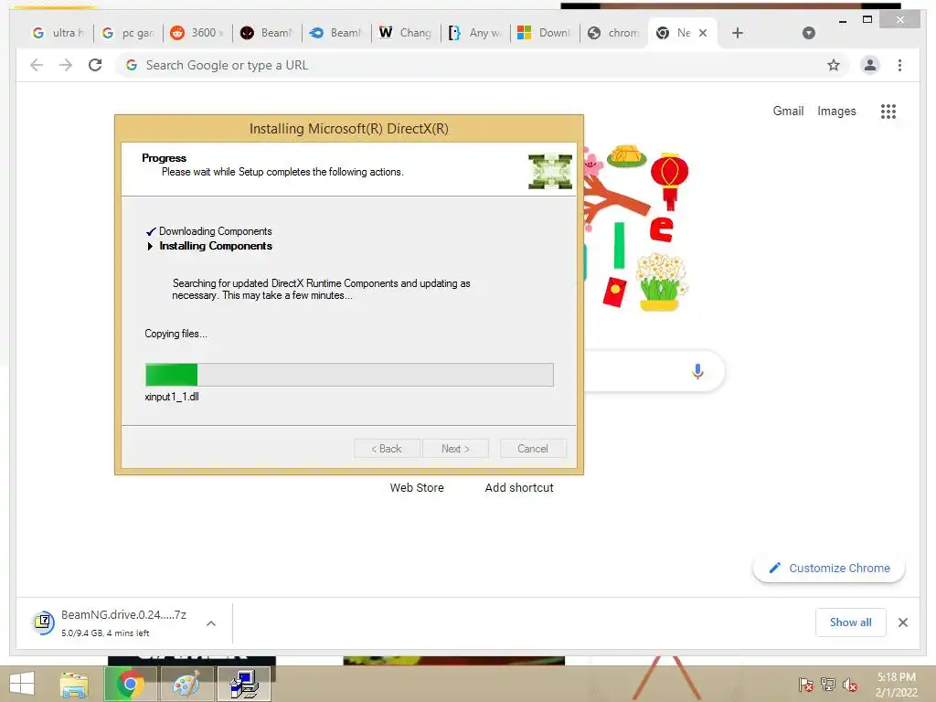Open the tab search dropdown
Screen dimensions: 936x702
click(x=809, y=33)
